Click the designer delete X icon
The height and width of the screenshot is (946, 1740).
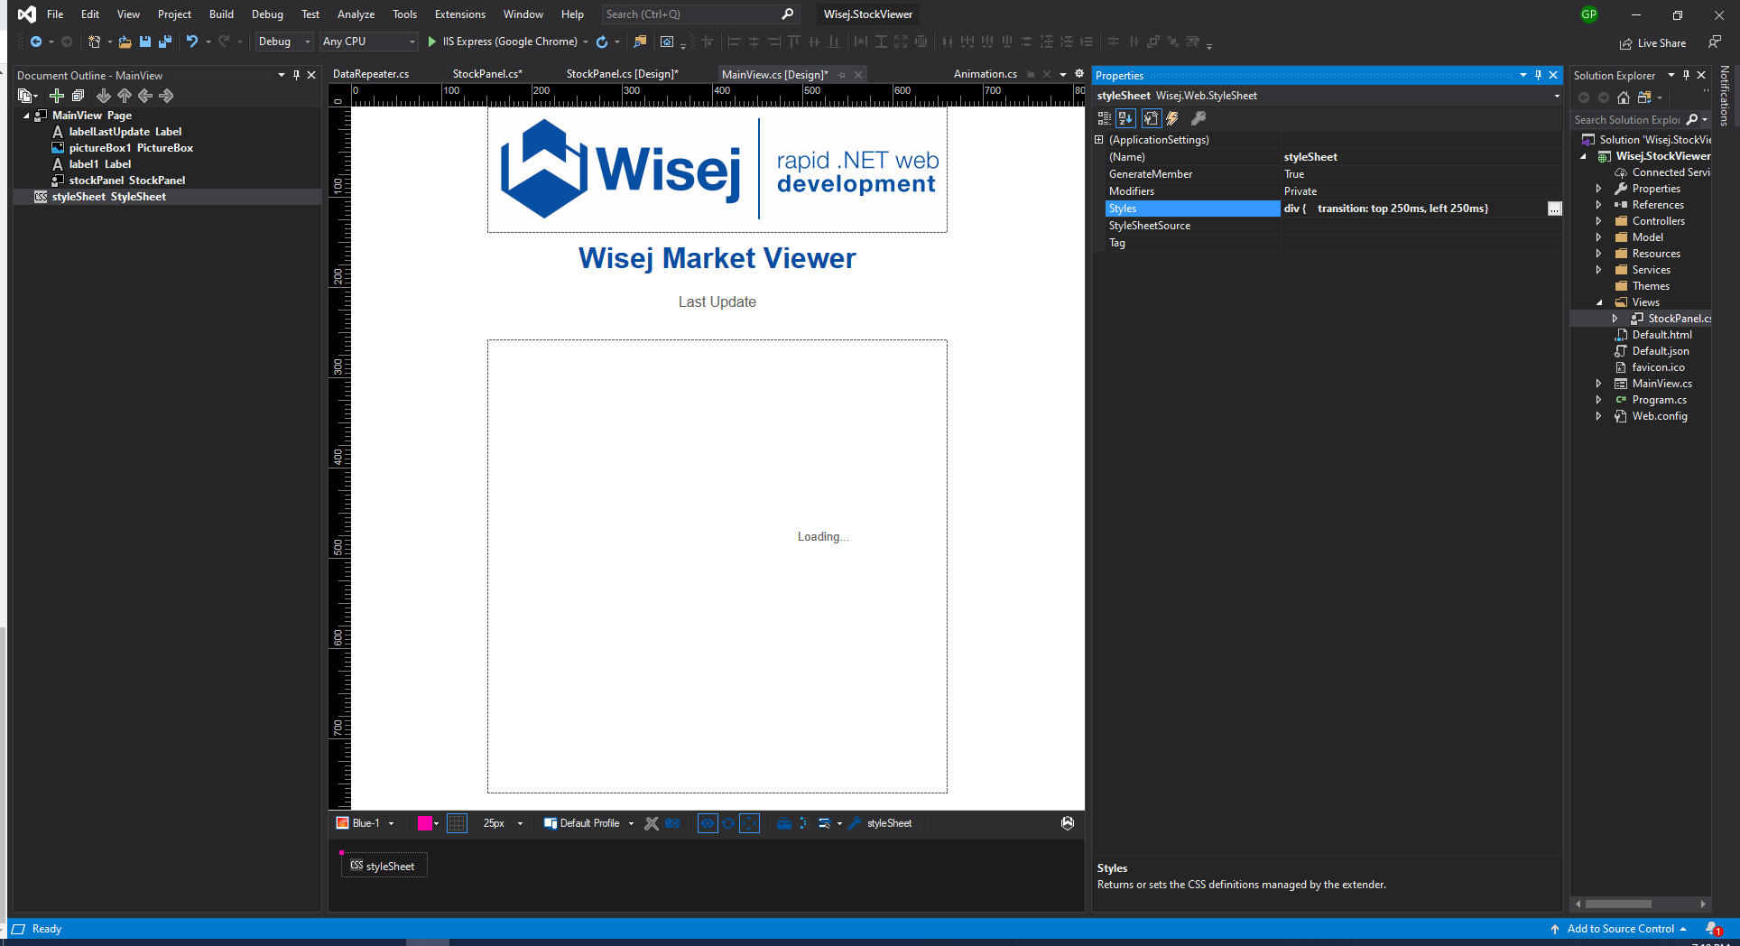(x=652, y=823)
